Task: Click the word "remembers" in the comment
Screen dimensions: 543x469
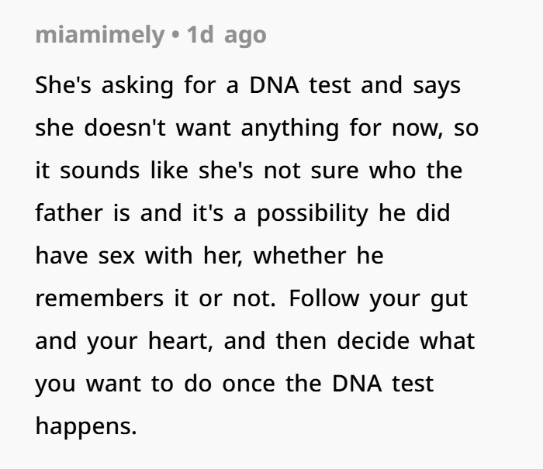Action: [99, 298]
